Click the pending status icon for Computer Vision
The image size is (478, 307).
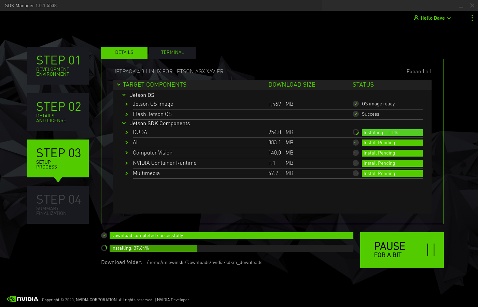pyautogui.click(x=356, y=153)
